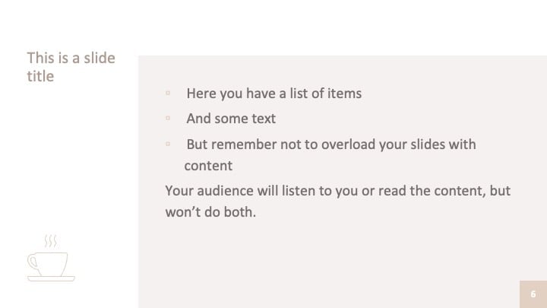Click the steam lines above the cup
The width and height of the screenshot is (547, 308).
pyautogui.click(x=51, y=241)
